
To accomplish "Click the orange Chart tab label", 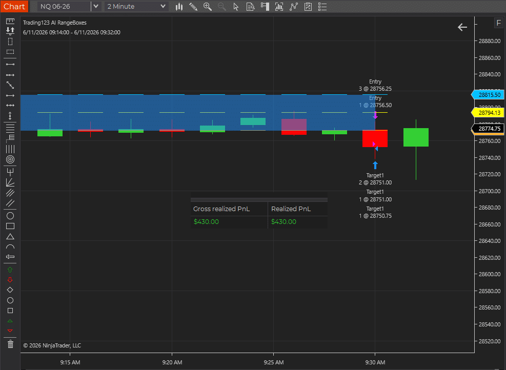I will (x=14, y=7).
